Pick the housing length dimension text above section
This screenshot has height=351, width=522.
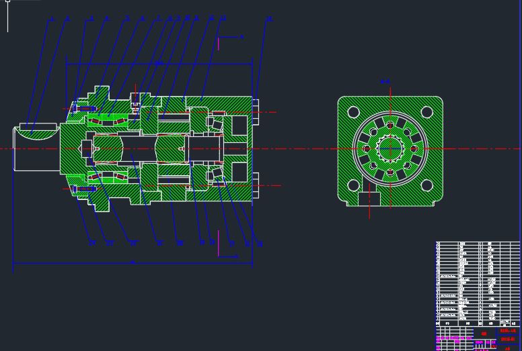159,63
